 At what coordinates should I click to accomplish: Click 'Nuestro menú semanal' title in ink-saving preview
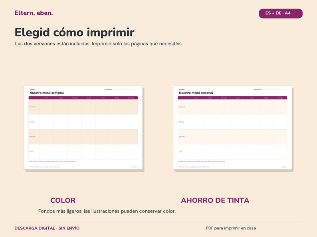[x=196, y=93]
